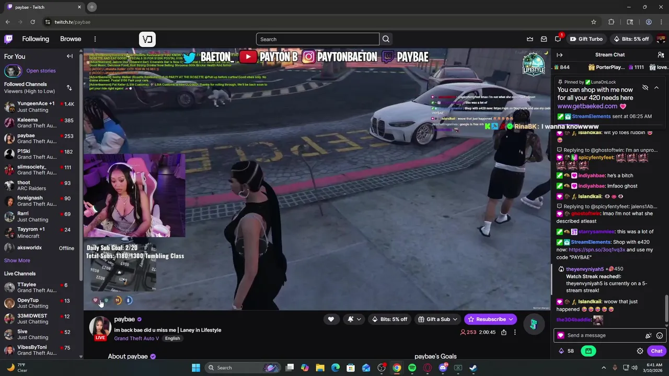Share the stream with the share icon

pyautogui.click(x=504, y=332)
